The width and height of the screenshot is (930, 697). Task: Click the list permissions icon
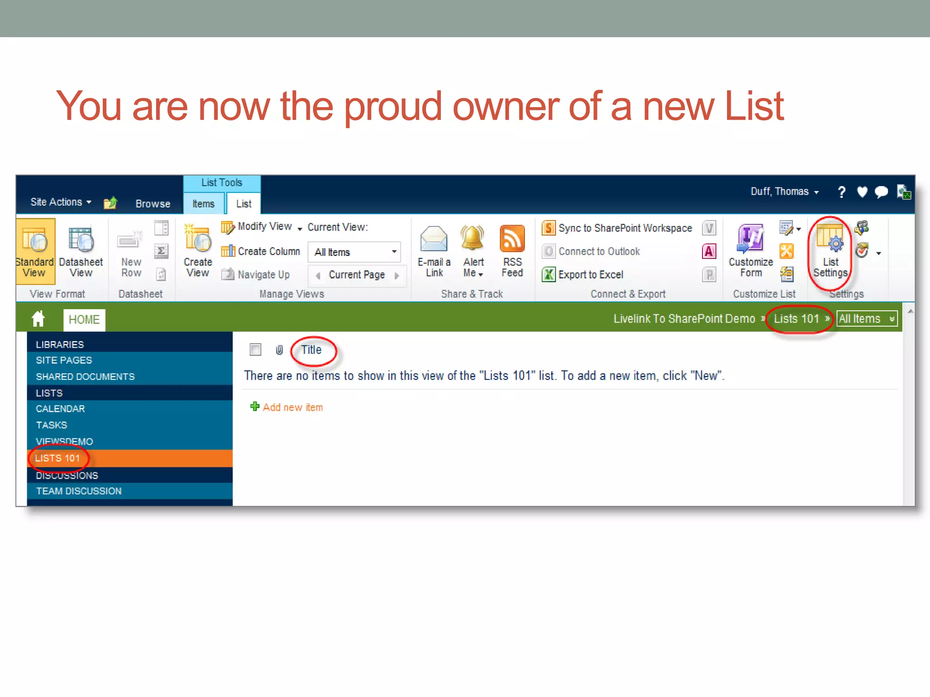click(862, 227)
